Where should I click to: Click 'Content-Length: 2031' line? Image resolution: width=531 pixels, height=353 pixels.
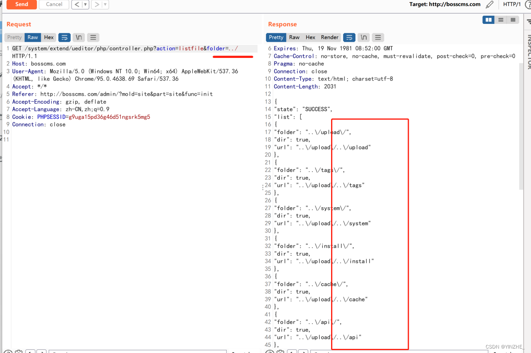(305, 86)
